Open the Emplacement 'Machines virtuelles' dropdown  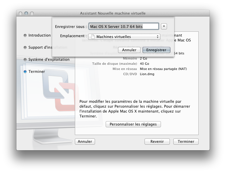coord(124,37)
